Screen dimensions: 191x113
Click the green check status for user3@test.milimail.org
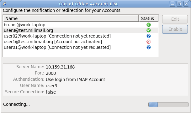148,30
